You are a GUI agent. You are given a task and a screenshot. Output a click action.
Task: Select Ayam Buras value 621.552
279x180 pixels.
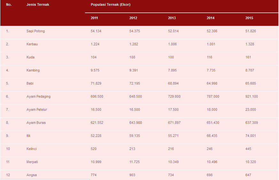tap(97, 123)
